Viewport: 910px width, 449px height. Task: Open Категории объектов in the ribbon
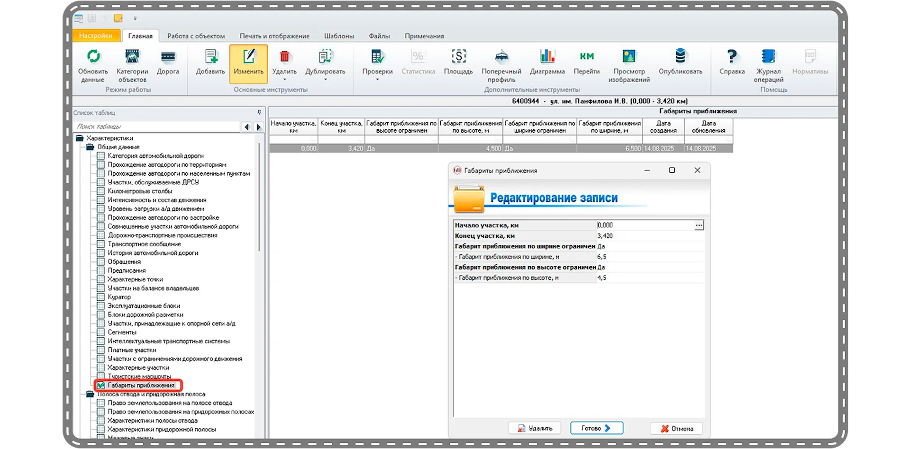132,57
